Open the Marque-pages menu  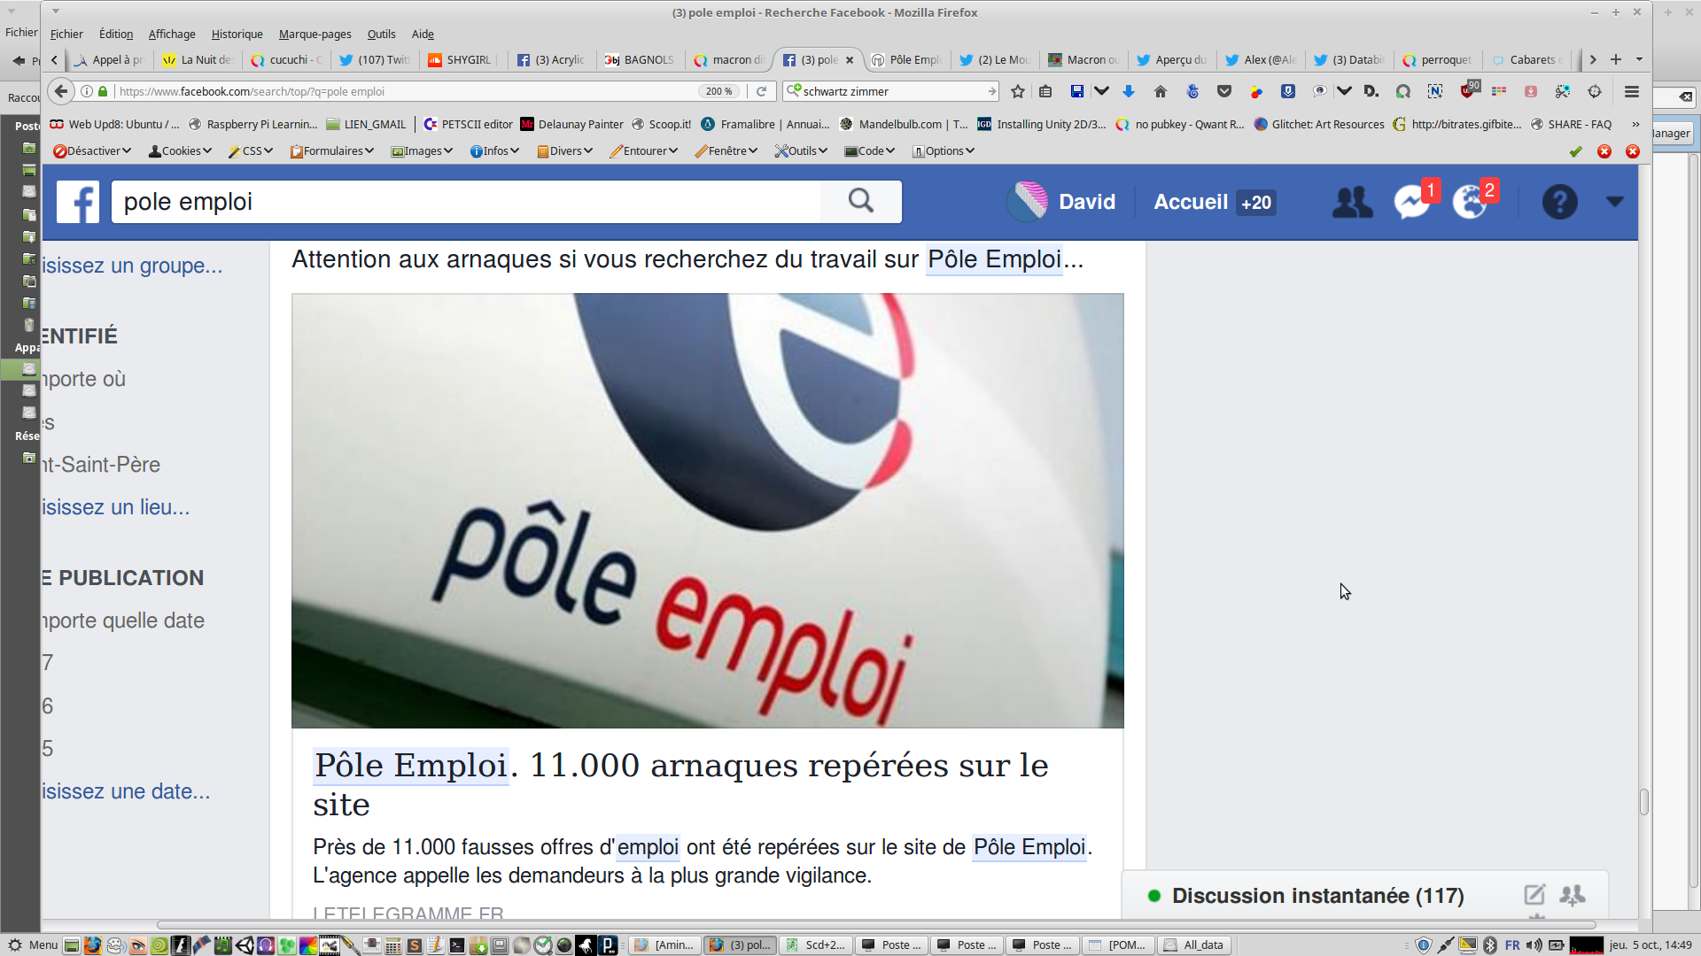315,34
